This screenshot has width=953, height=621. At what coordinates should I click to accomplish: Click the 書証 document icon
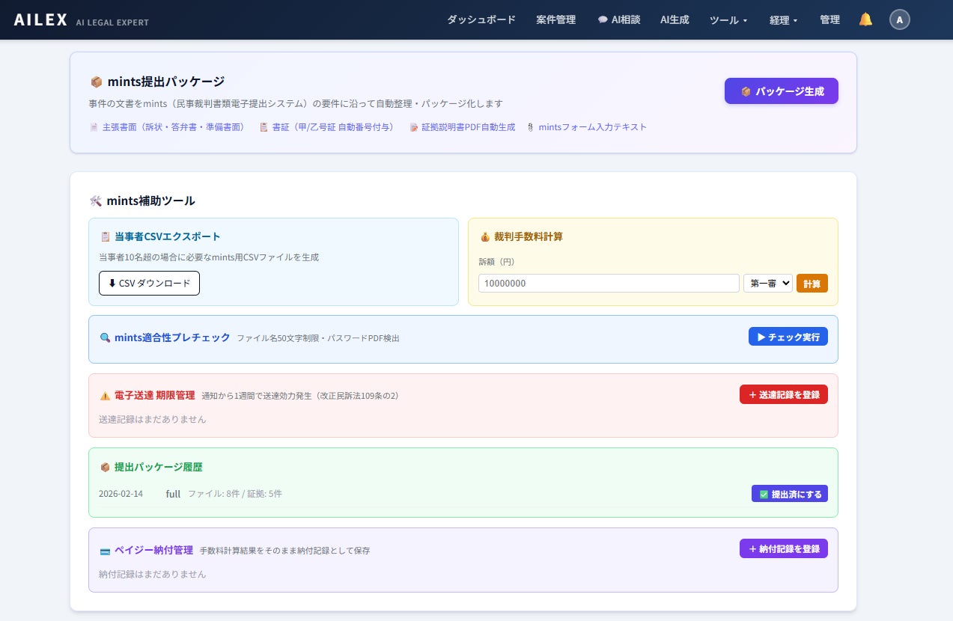264,127
